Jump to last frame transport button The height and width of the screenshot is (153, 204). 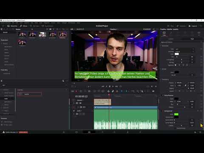tap(116, 86)
